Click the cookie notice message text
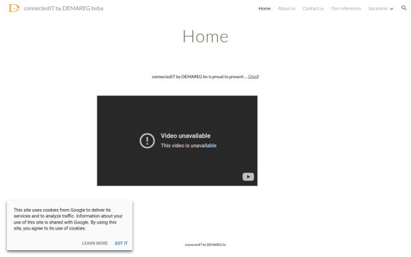The height and width of the screenshot is (257, 411). [68, 219]
